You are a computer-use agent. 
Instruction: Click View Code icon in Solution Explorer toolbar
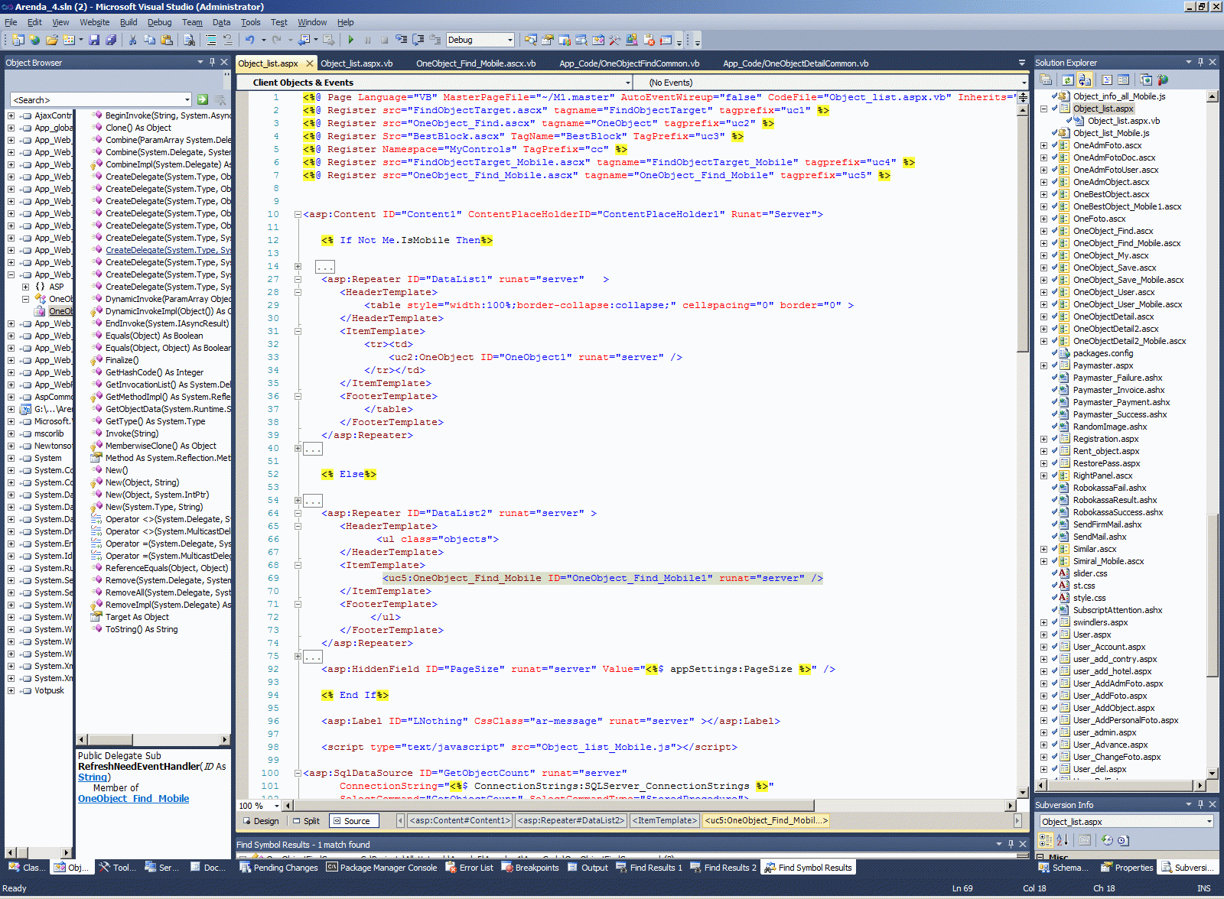click(x=1106, y=80)
